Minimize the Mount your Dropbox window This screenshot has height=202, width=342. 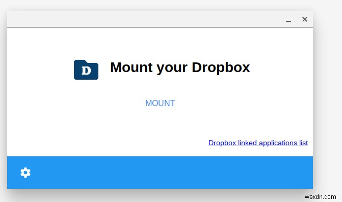point(288,21)
